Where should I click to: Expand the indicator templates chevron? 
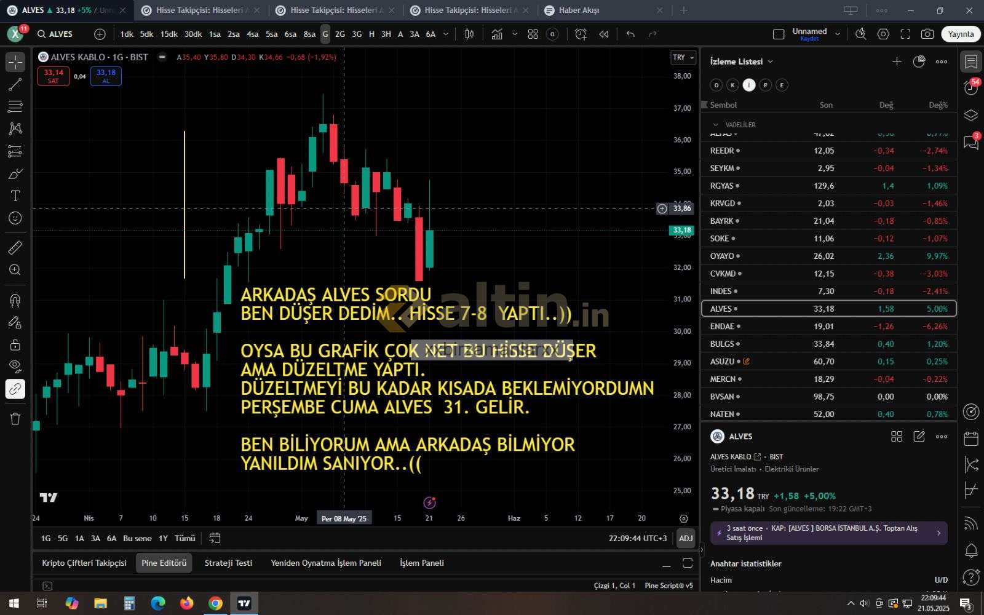click(x=515, y=34)
